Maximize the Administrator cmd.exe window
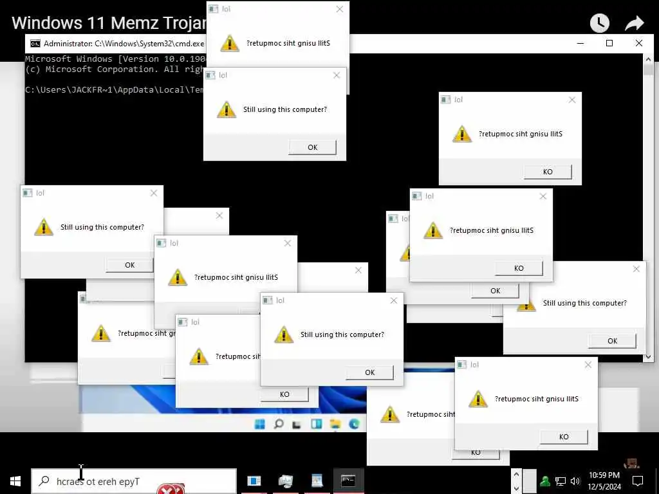This screenshot has width=659, height=494. click(x=609, y=43)
